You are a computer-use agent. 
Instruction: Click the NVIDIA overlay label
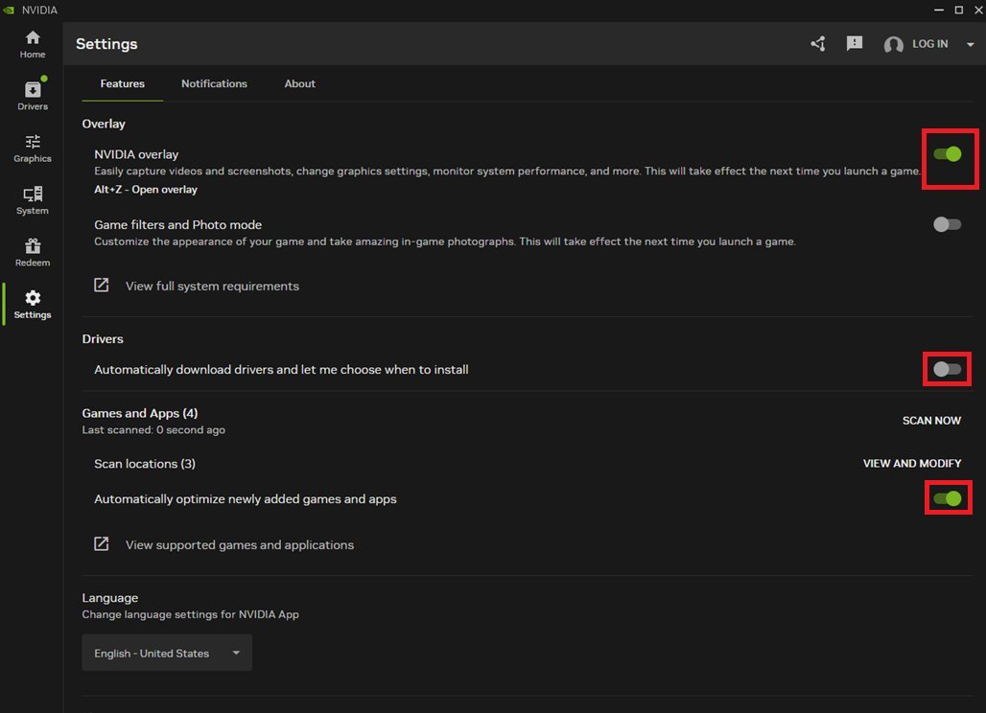pyautogui.click(x=136, y=154)
